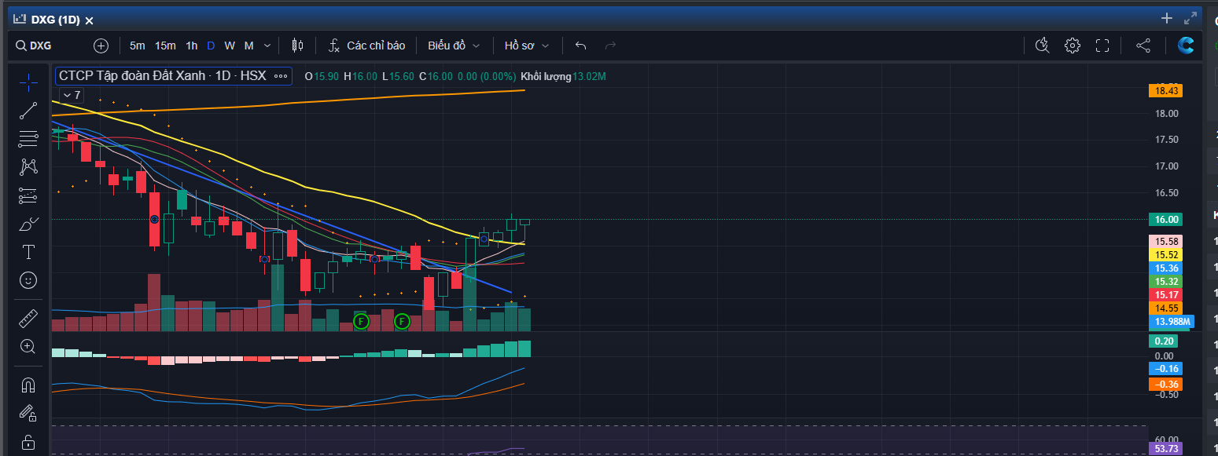Click the 13.988M volume label
Screen dimensions: 1218x456
[1172, 322]
